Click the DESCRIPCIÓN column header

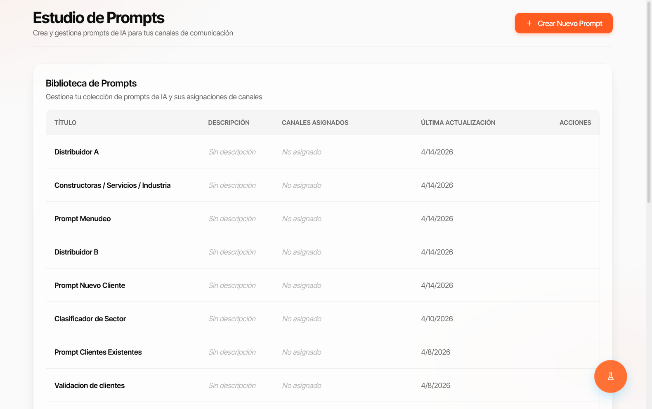tap(229, 123)
